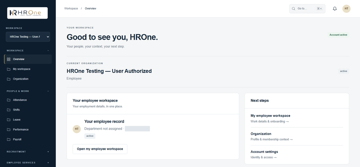Click the HT avatar in employee record

[x=76, y=129]
